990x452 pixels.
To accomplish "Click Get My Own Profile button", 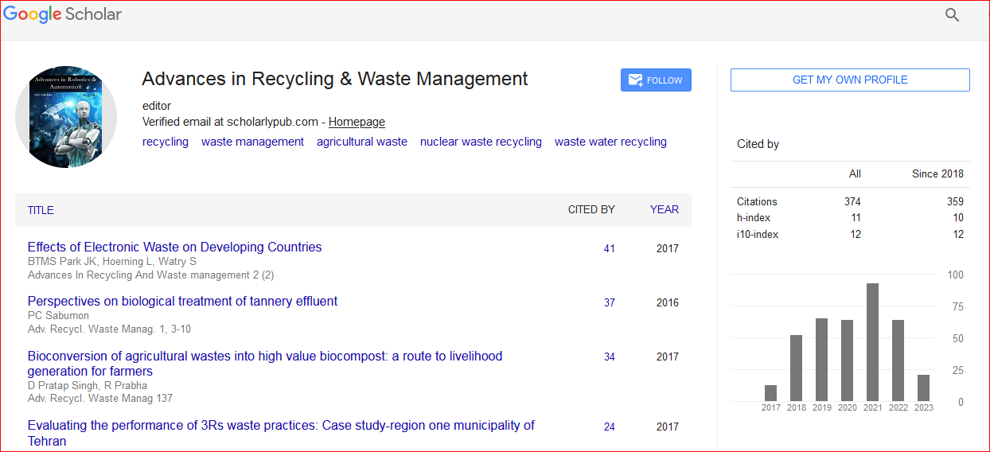I will coord(850,80).
